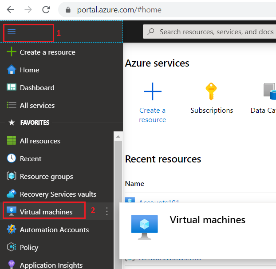Click the Name column header
The image size is (276, 269).
(134, 184)
